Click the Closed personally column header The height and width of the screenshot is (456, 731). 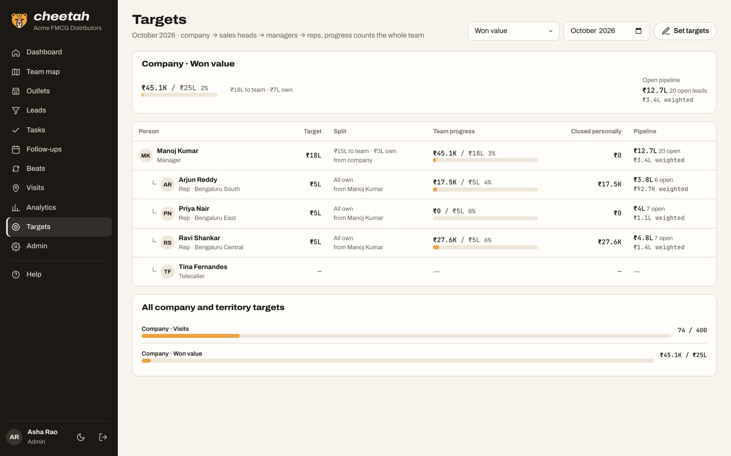coord(596,131)
